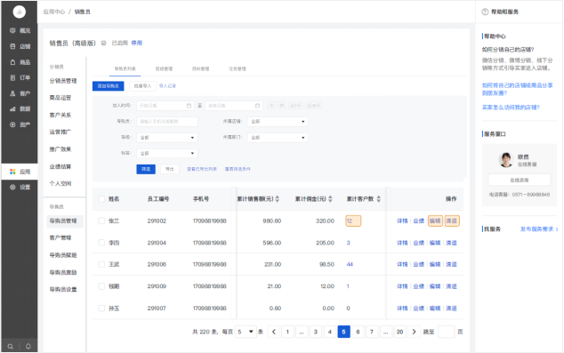Screen dimensions: 564x353
Task: Open the per-page count dropdown showing 5
Action: tap(246, 332)
